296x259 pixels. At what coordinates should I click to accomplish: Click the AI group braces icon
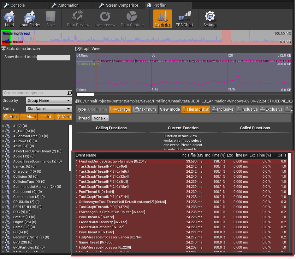point(8,126)
